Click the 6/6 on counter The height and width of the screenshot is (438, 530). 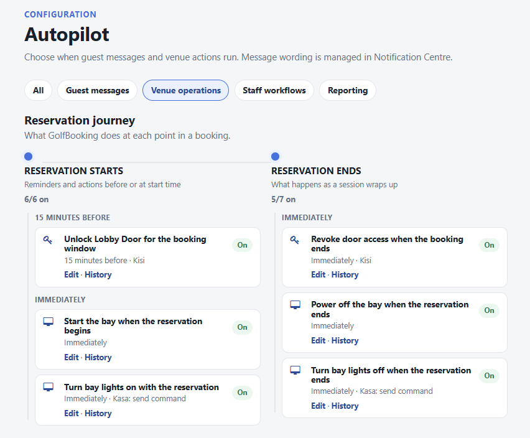click(37, 199)
